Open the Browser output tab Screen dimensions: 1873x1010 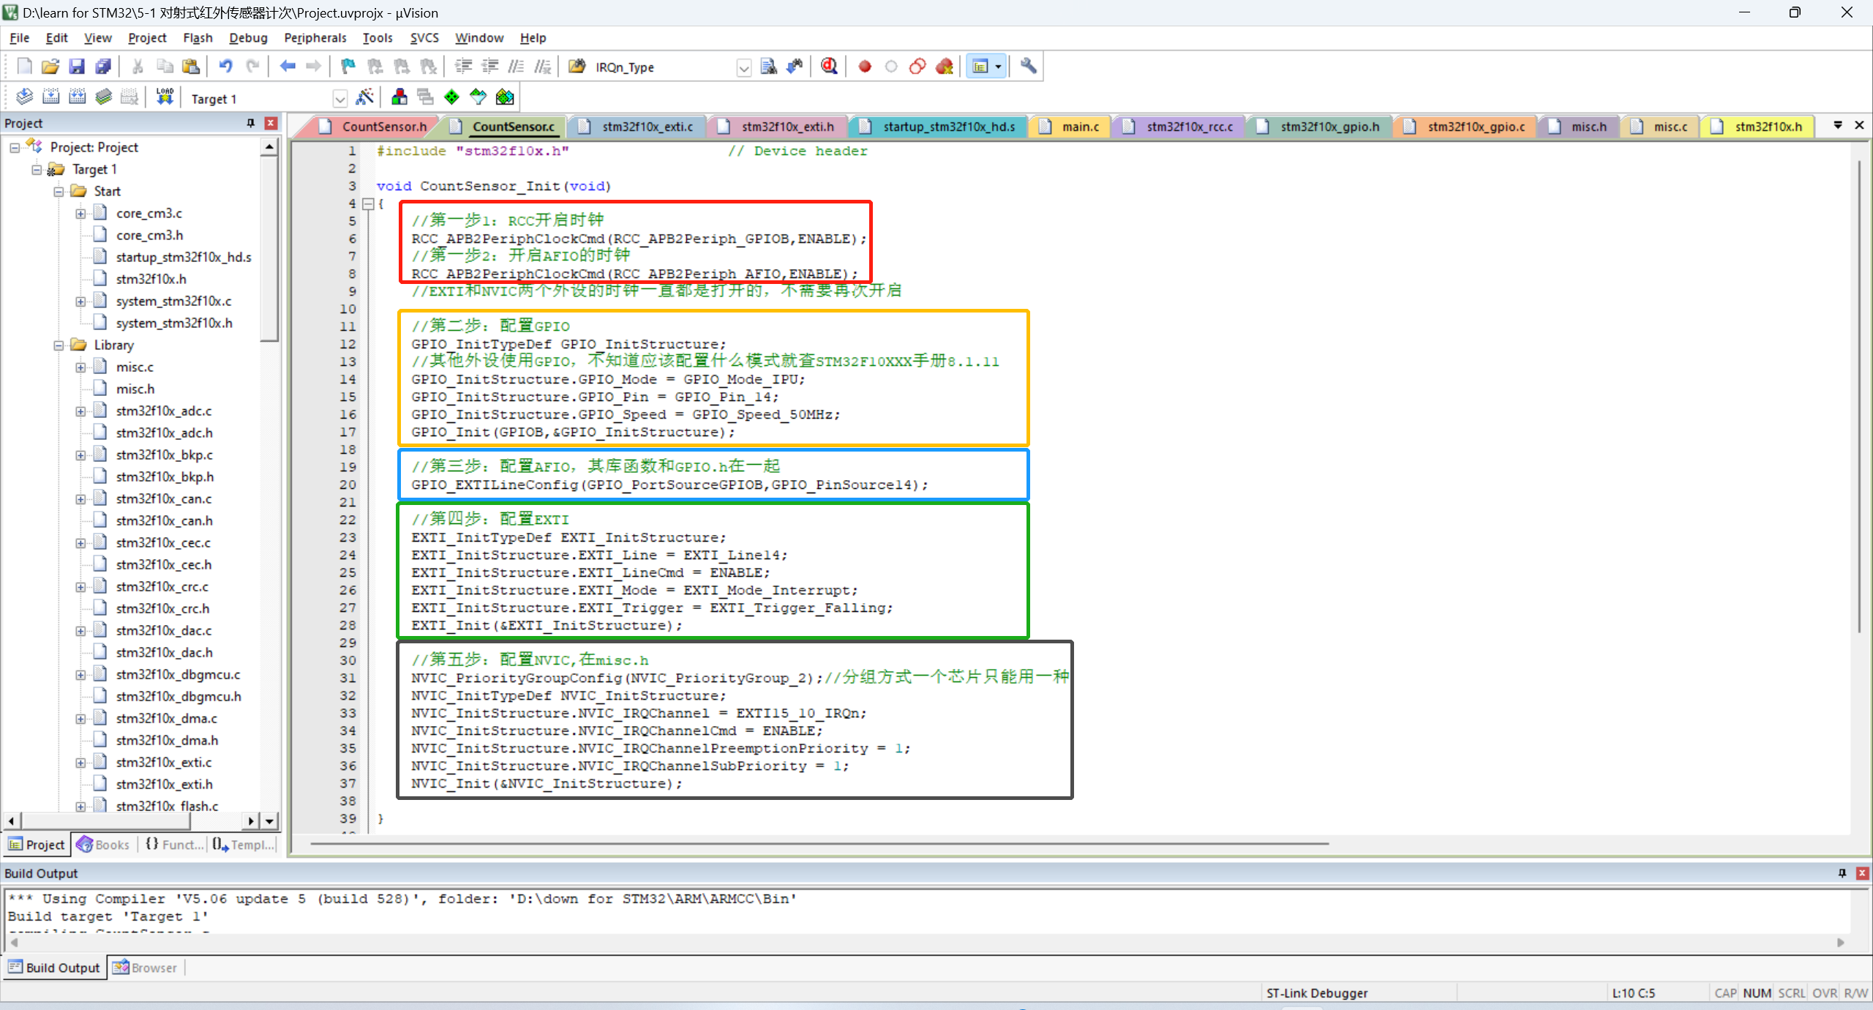(146, 968)
